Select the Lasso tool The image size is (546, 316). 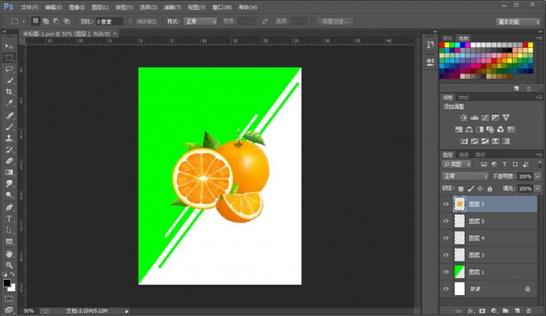pos(9,69)
